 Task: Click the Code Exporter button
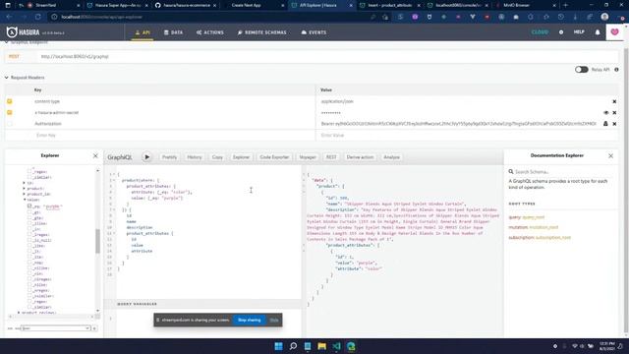coord(274,157)
